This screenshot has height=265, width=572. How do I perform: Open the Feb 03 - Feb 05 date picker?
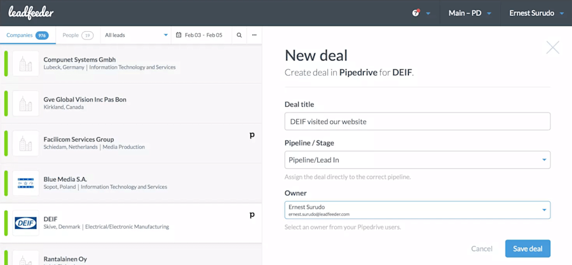201,36
